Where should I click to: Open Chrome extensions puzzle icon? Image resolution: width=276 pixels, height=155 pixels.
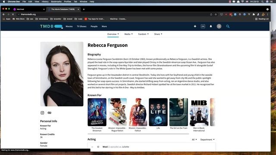coord(254,14)
